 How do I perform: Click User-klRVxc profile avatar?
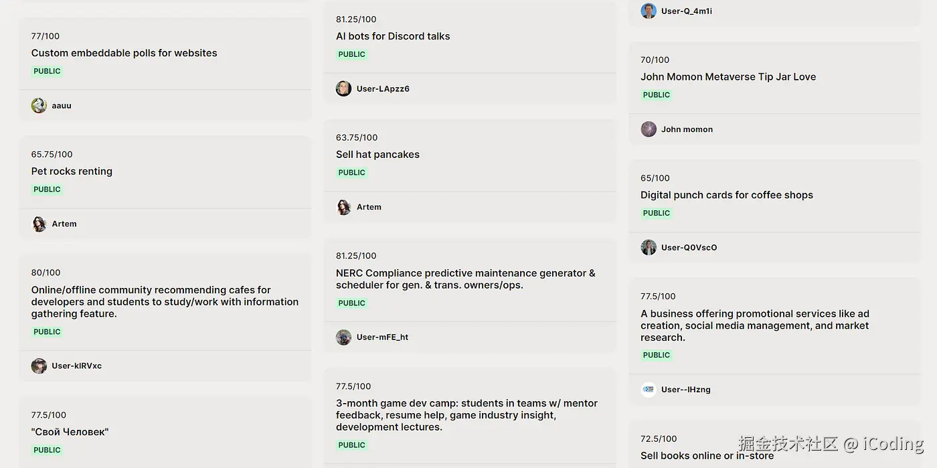[x=39, y=366]
